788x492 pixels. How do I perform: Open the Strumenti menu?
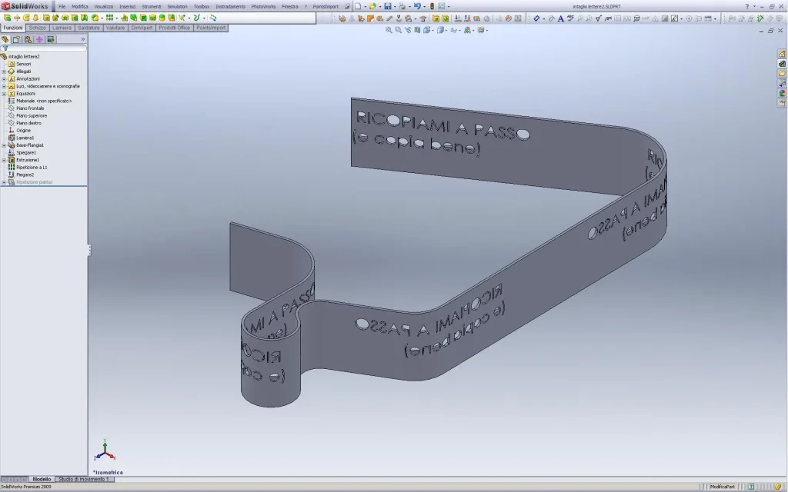(x=152, y=6)
